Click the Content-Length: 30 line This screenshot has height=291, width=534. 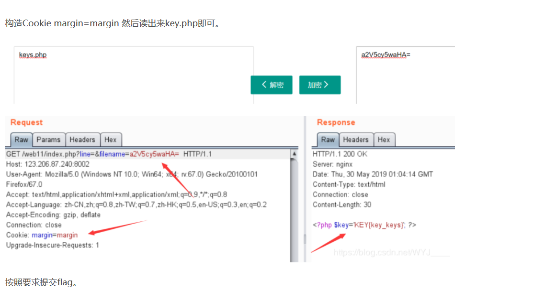click(342, 205)
